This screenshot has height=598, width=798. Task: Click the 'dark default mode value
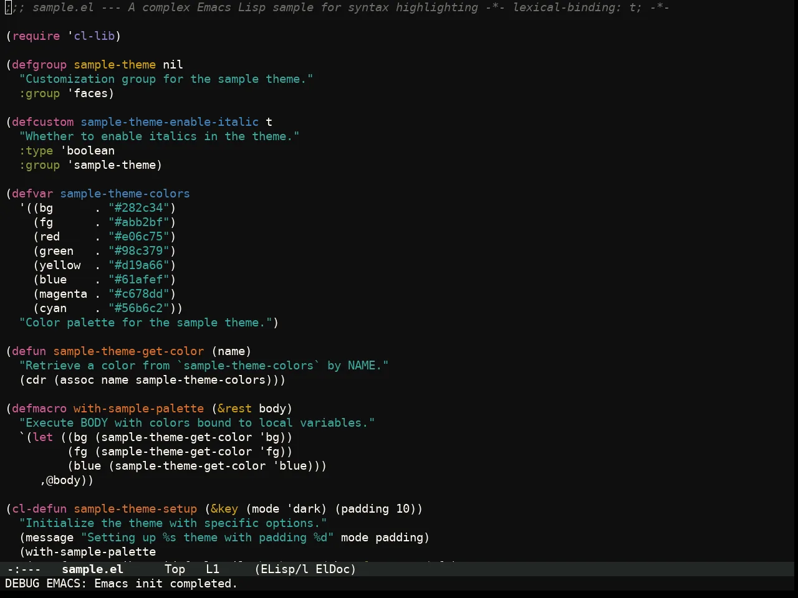coord(304,509)
